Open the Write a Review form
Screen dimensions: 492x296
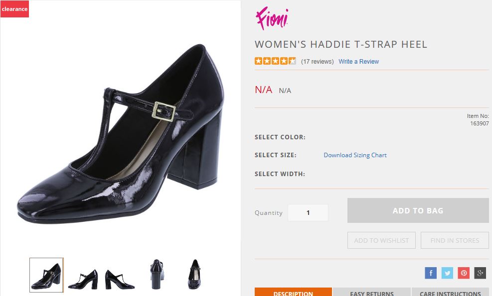[x=358, y=61]
